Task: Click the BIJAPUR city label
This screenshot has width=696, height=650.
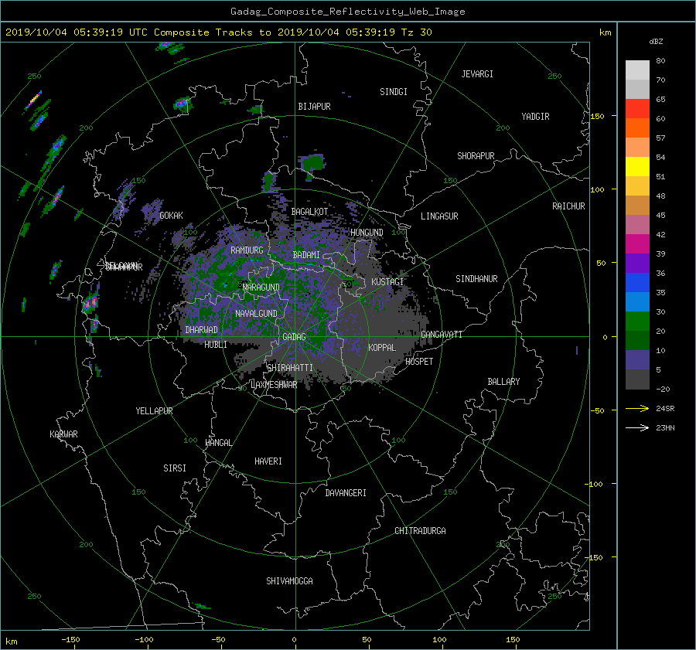Action: click(x=314, y=107)
